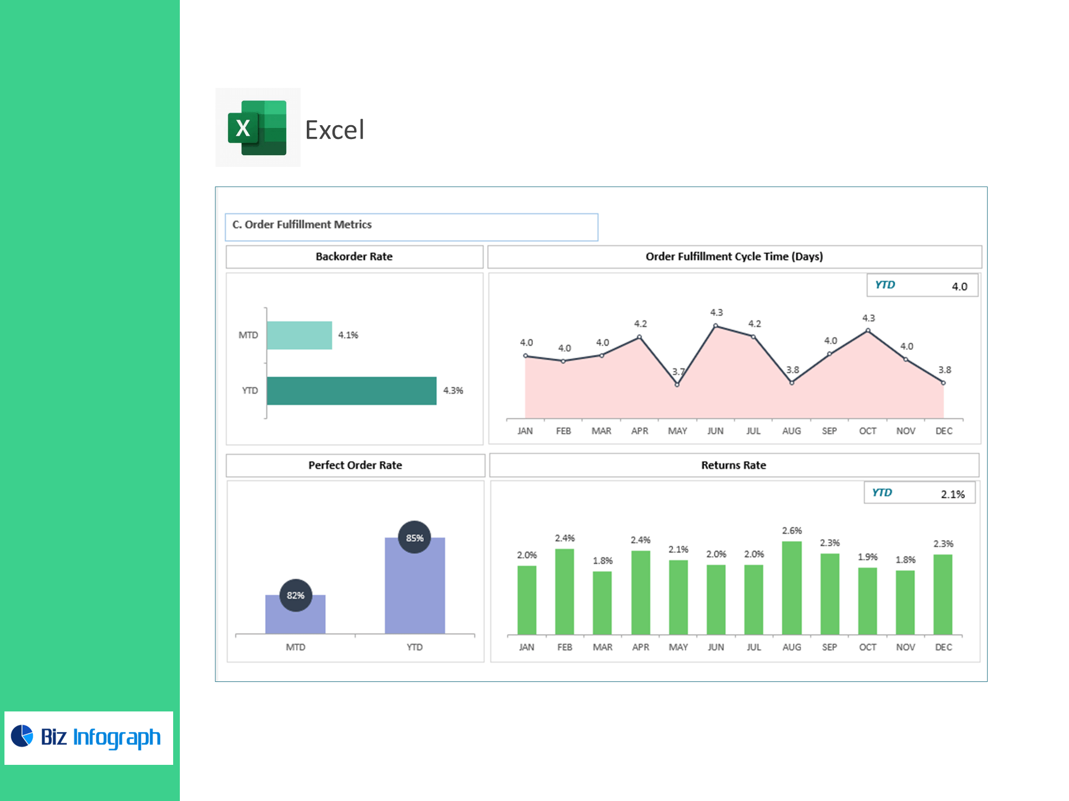This screenshot has width=1069, height=801.
Task: Click the MAY 3.7 line data point
Action: click(x=677, y=385)
